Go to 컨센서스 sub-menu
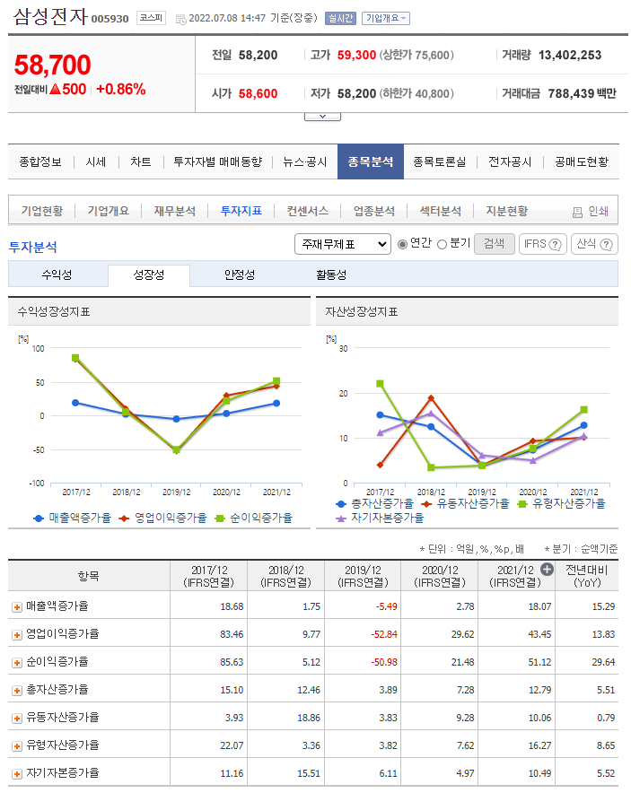Image resolution: width=631 pixels, height=793 pixels. coord(307,211)
